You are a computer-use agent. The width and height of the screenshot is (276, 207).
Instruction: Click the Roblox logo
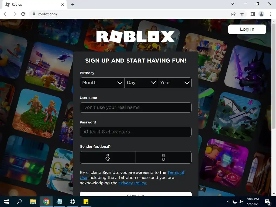[136, 37]
